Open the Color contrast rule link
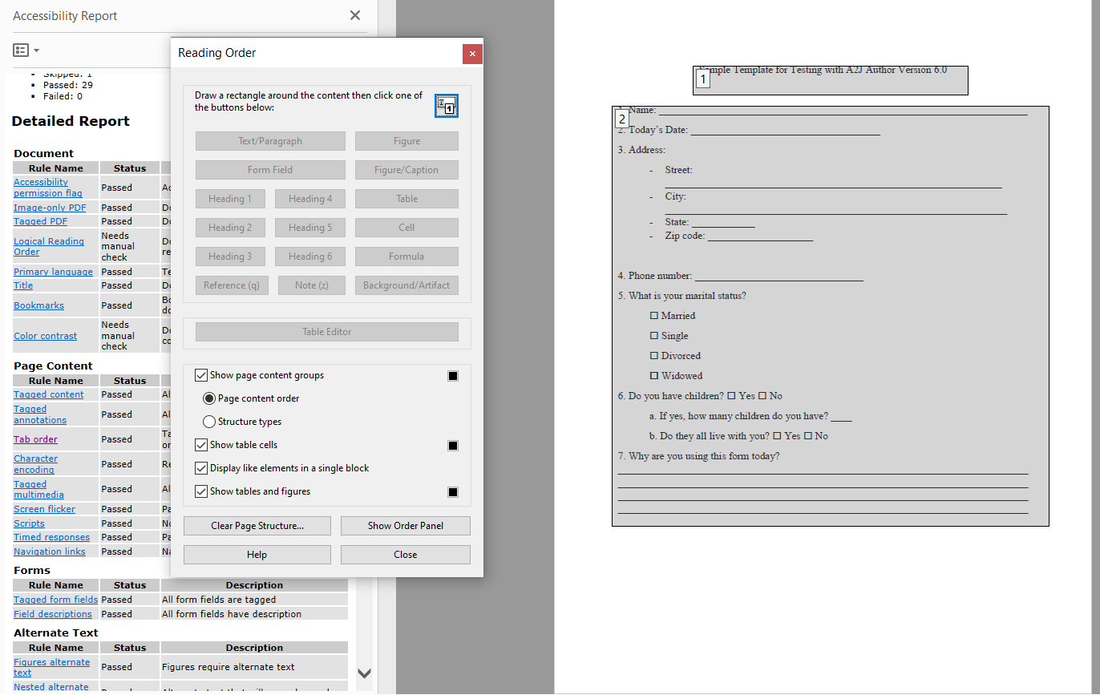 45,336
